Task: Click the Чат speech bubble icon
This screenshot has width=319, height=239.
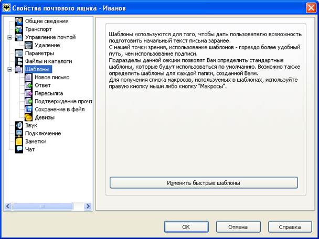Action: coord(19,149)
